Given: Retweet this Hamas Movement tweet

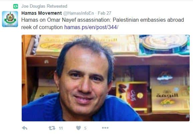Looking at the screenshot, I should pos(52,128).
